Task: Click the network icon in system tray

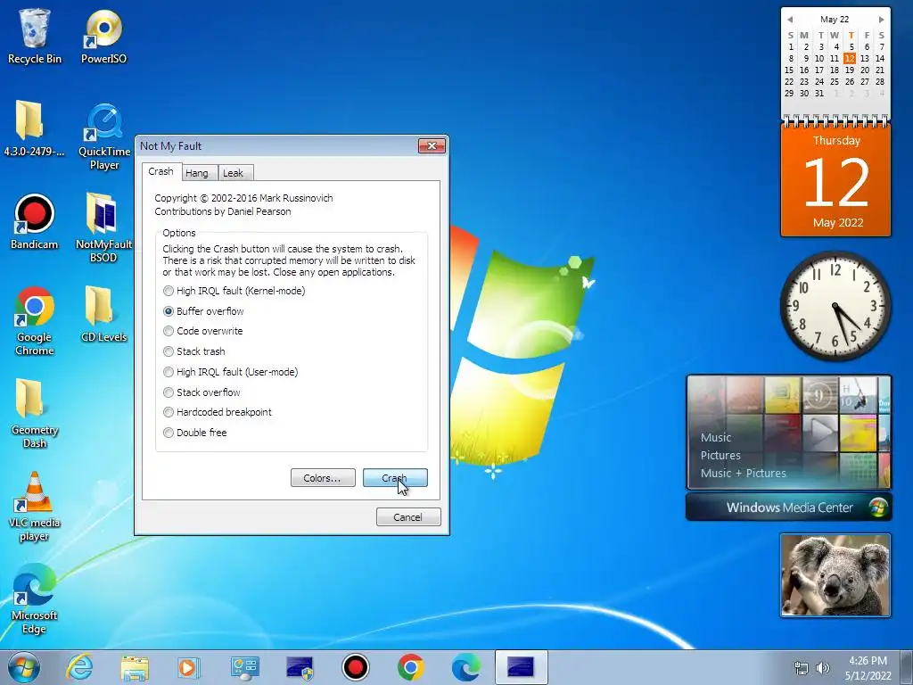Action: coord(802,668)
